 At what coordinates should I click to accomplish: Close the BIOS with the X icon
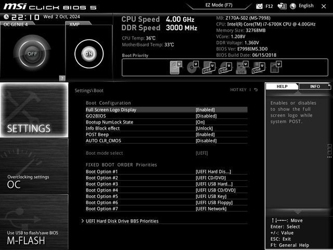coord(324,7)
